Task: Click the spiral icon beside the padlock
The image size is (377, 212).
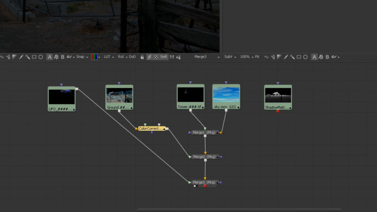Action: (x=149, y=57)
